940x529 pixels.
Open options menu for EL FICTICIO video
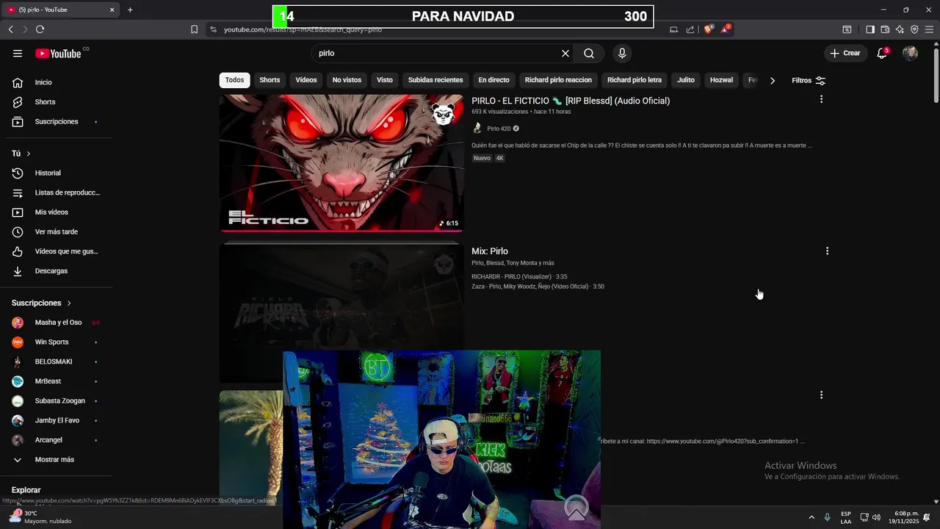[x=821, y=99]
